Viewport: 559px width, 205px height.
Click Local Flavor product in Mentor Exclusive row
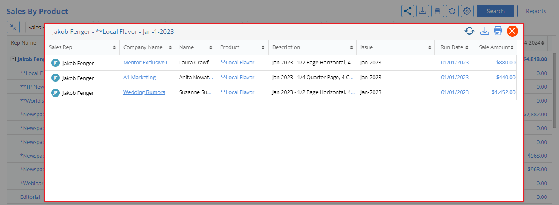click(237, 63)
